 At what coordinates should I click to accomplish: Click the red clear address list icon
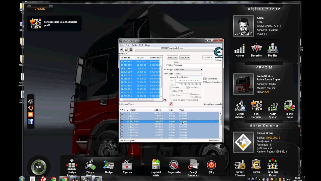[171, 104]
